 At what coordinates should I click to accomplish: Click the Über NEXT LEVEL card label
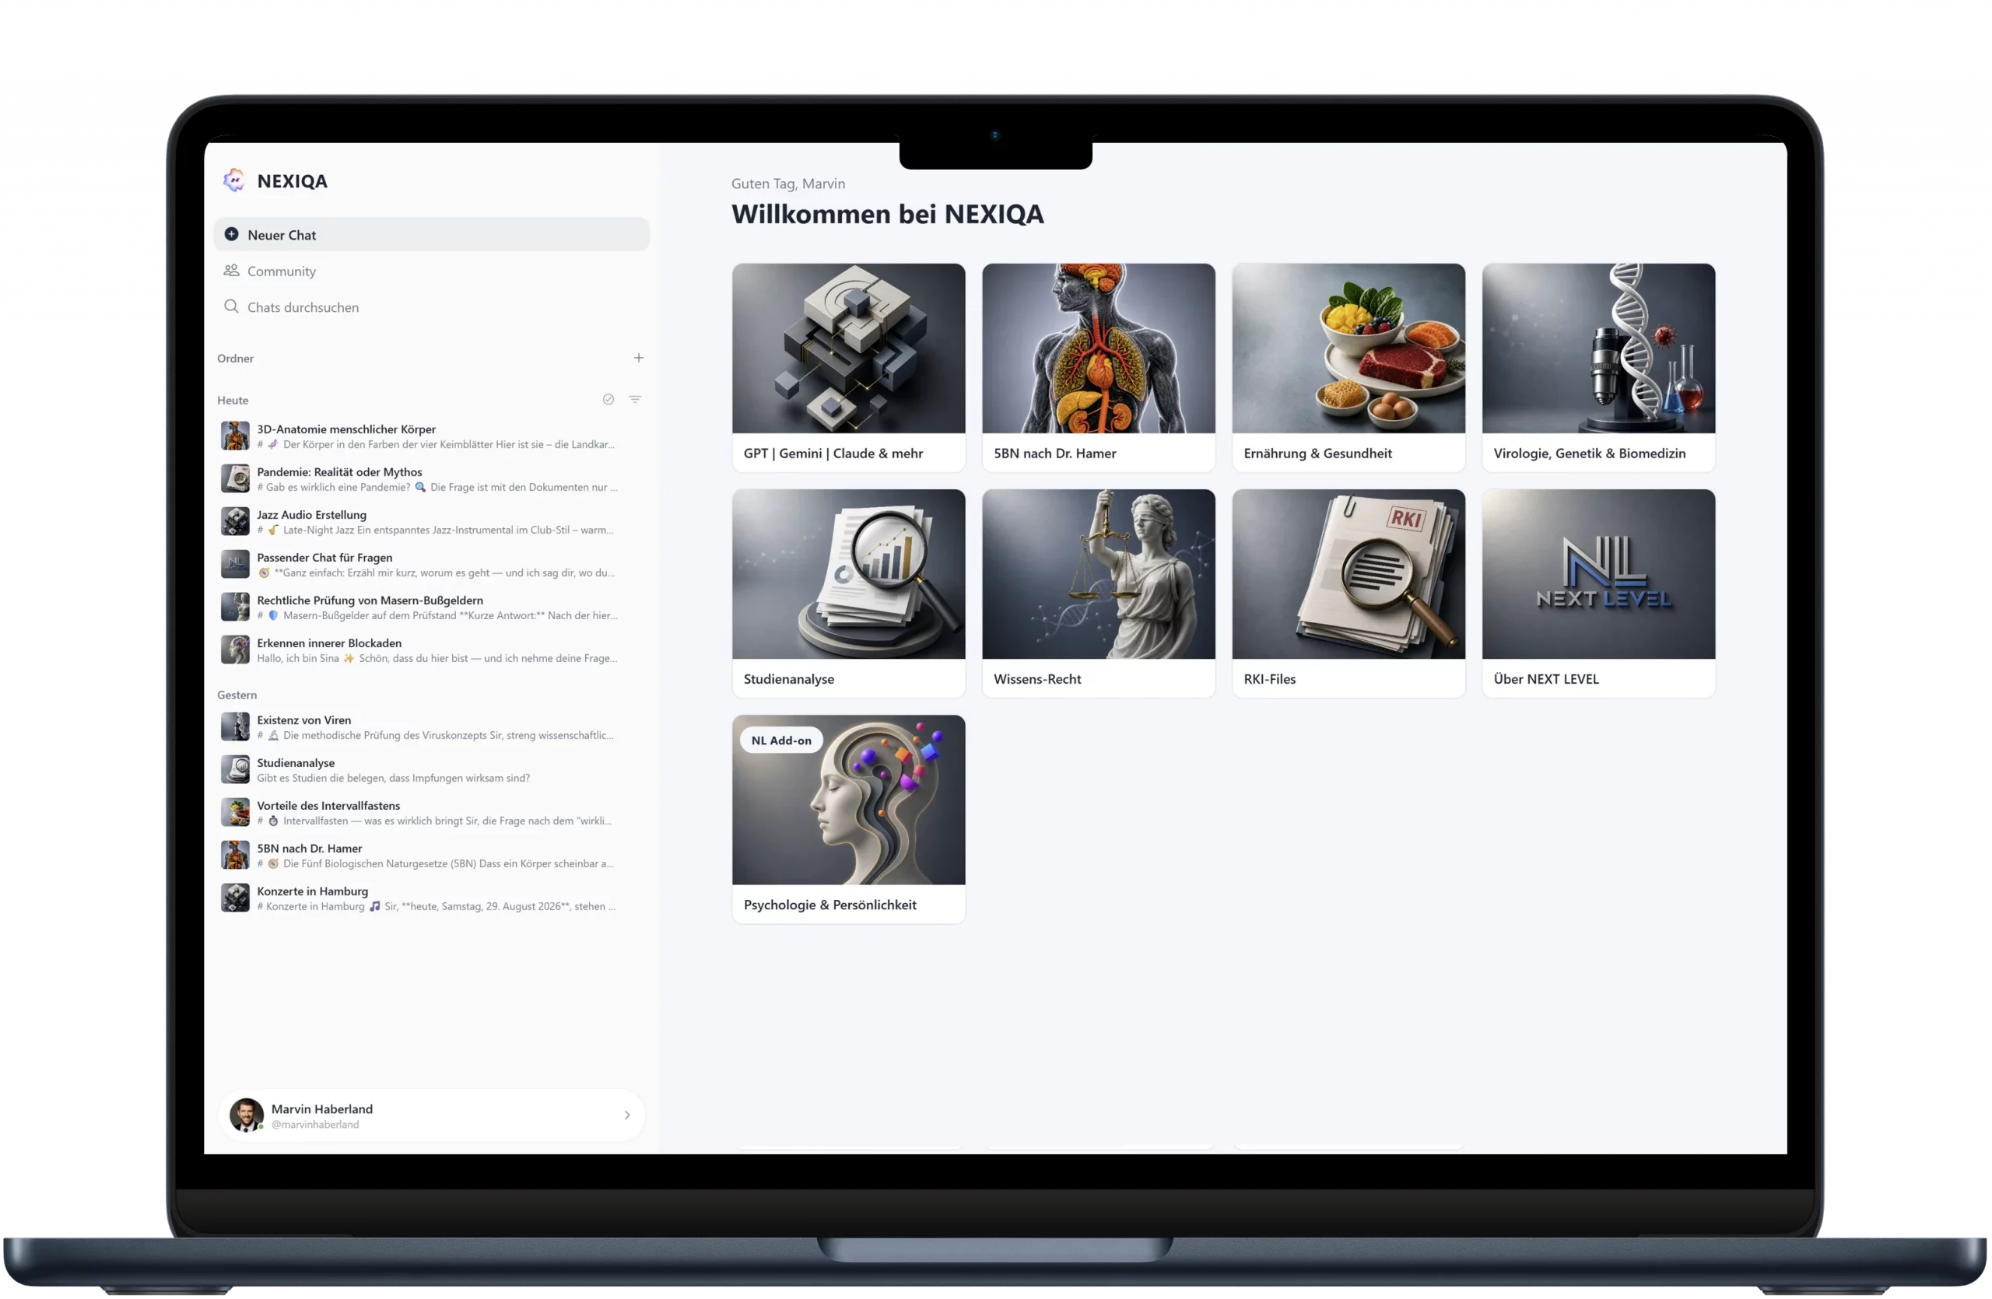pyautogui.click(x=1545, y=678)
